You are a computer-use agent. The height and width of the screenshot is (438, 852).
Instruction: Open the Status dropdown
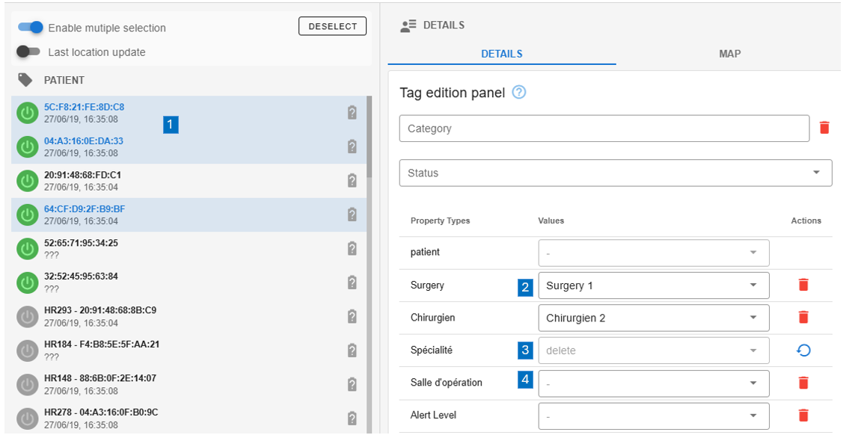[x=615, y=173]
